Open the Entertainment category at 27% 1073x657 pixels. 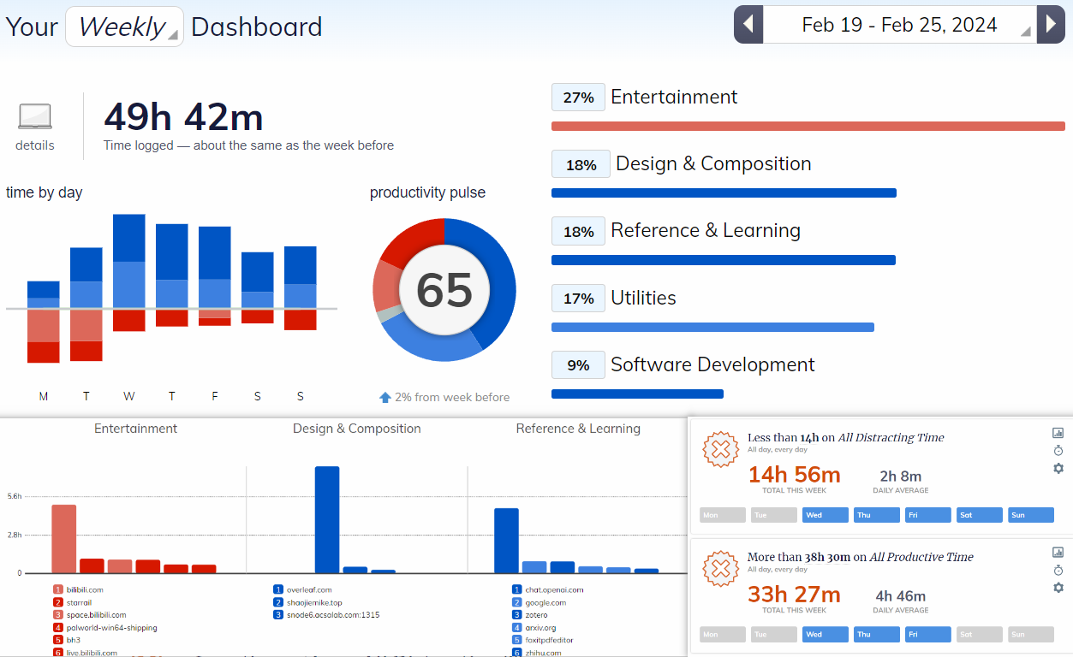click(673, 98)
